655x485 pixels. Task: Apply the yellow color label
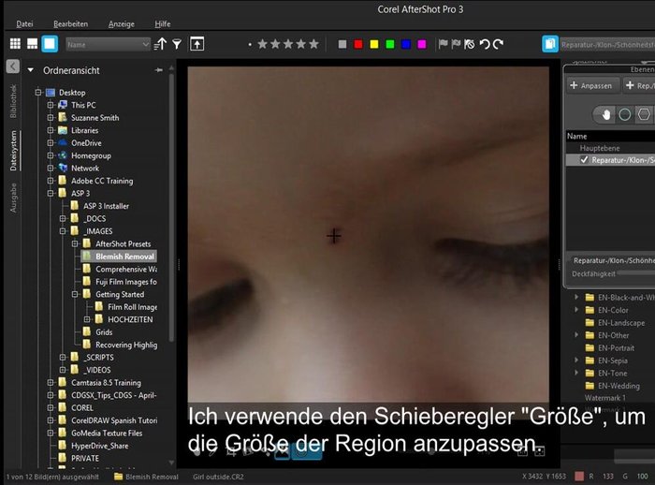[374, 44]
